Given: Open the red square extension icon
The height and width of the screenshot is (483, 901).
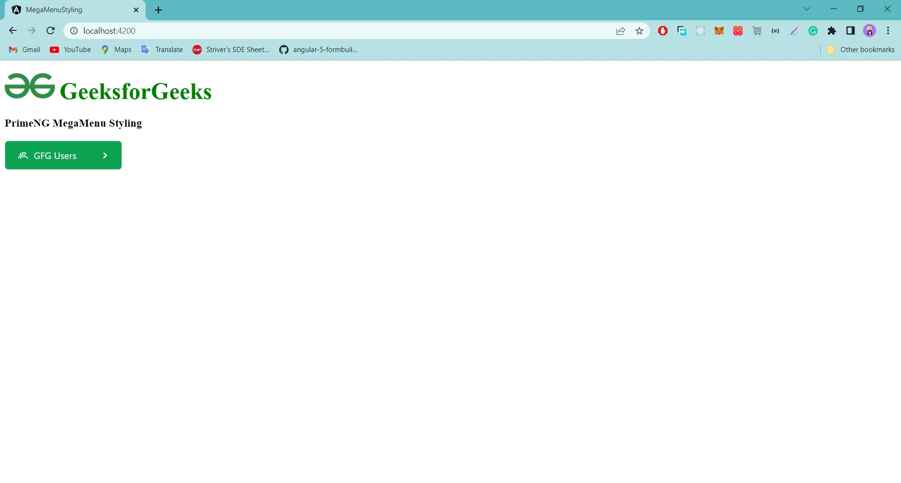Looking at the screenshot, I should 738,31.
